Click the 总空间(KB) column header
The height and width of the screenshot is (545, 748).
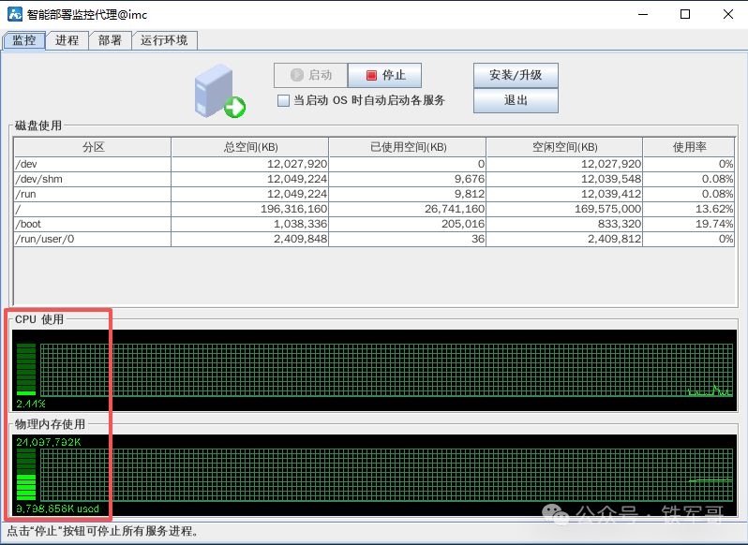[249, 147]
